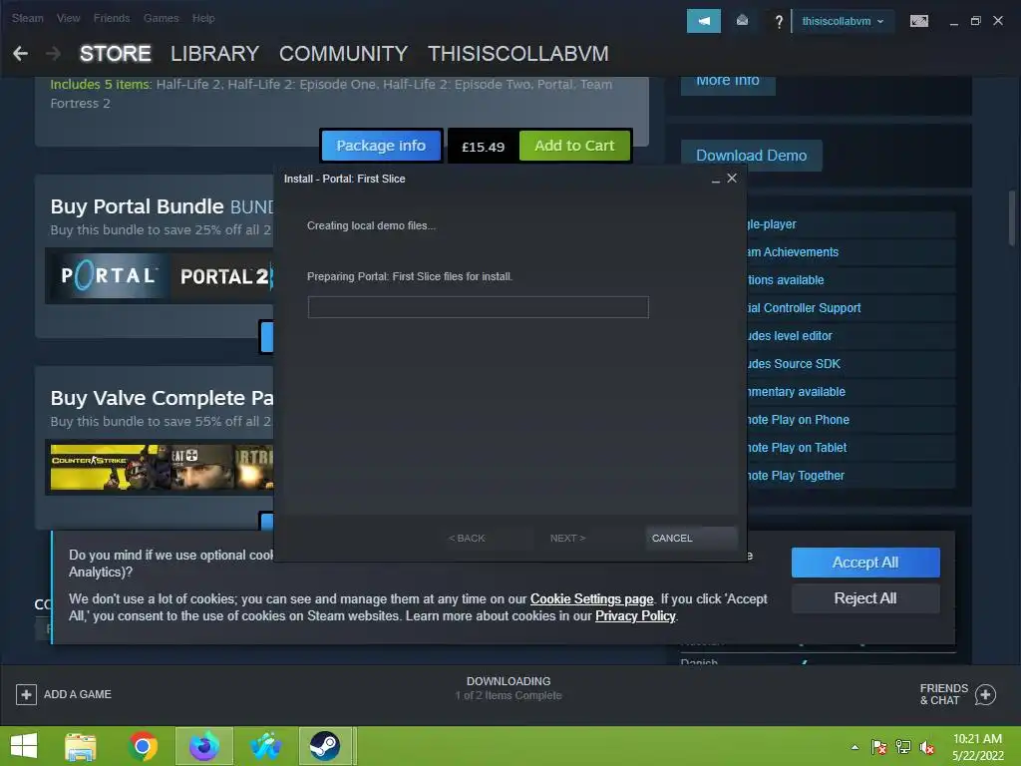Open the announcements megaphone icon
Viewport: 1021px width, 766px height.
pos(703,21)
